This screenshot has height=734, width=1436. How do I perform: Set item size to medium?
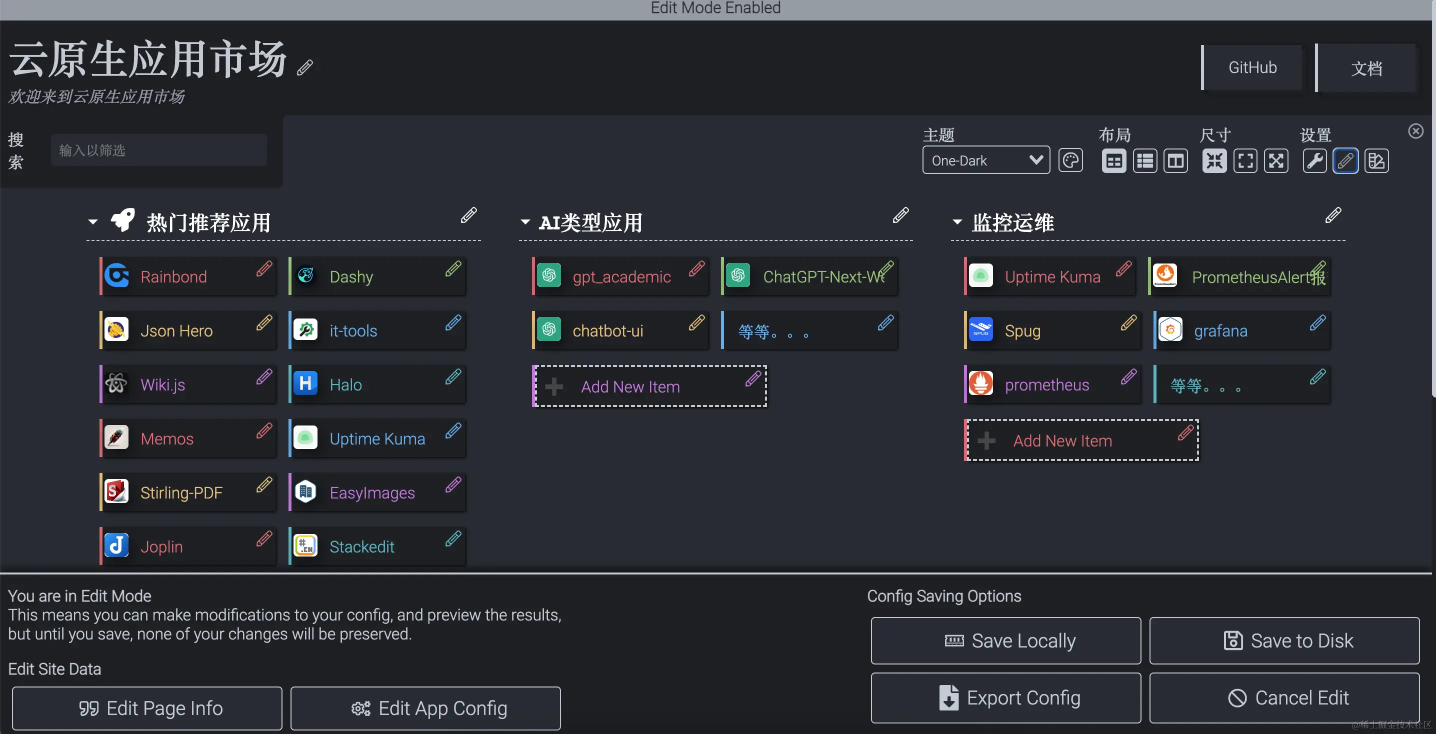[1245, 161]
